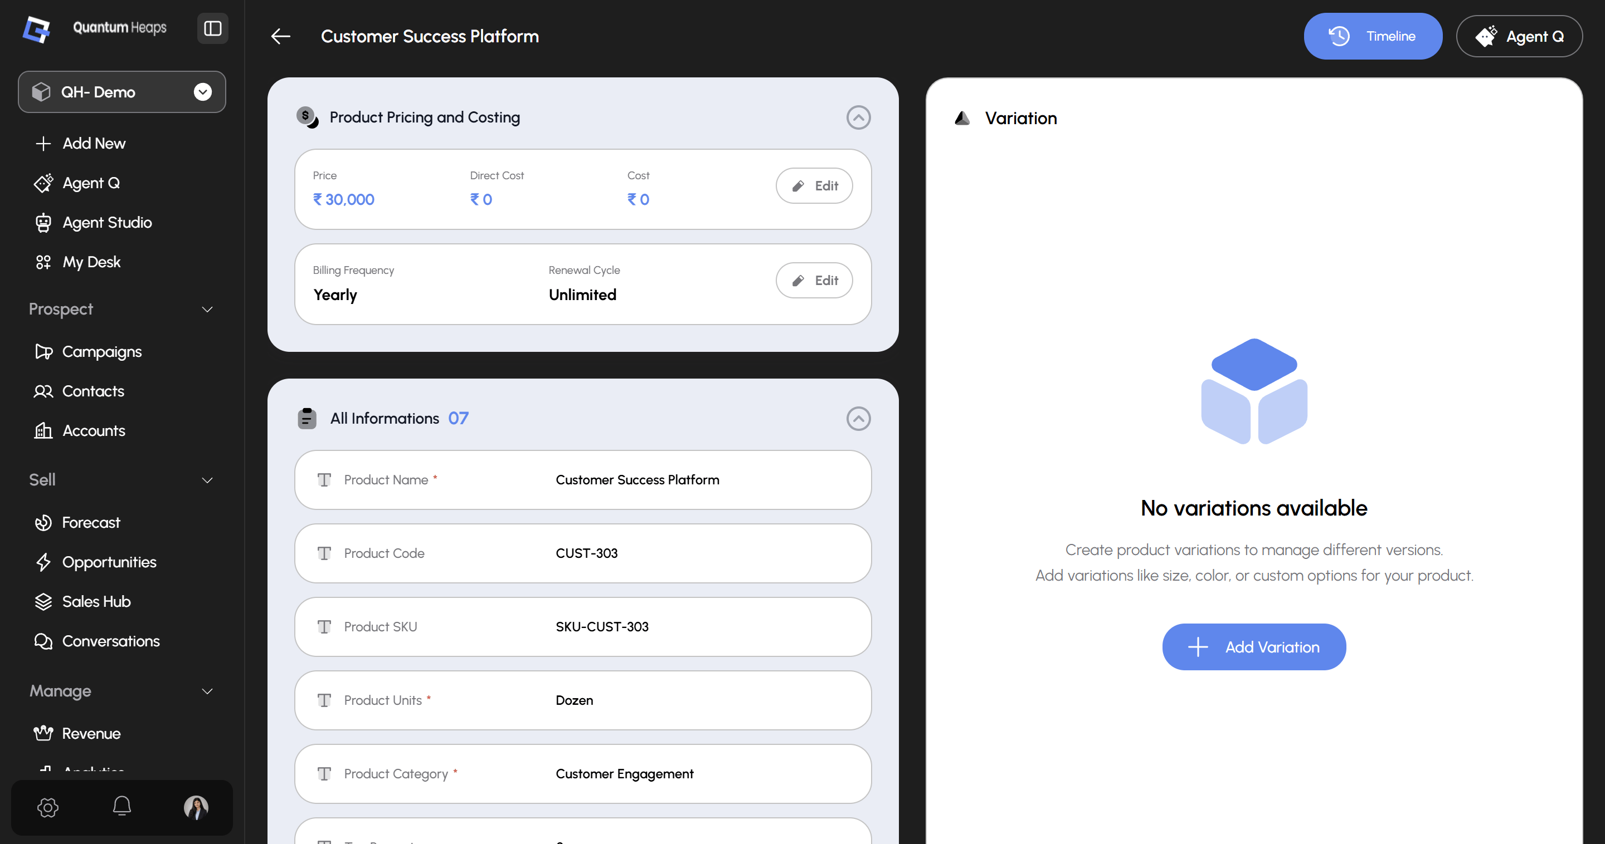This screenshot has height=844, width=1605.
Task: Click the text type icon beside Product Code
Action: point(324,553)
